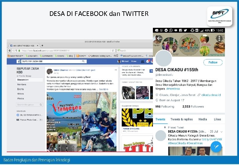This screenshot has width=239, height=165.
Task: Open the pinned tweet photo
Action: (x=195, y=151)
